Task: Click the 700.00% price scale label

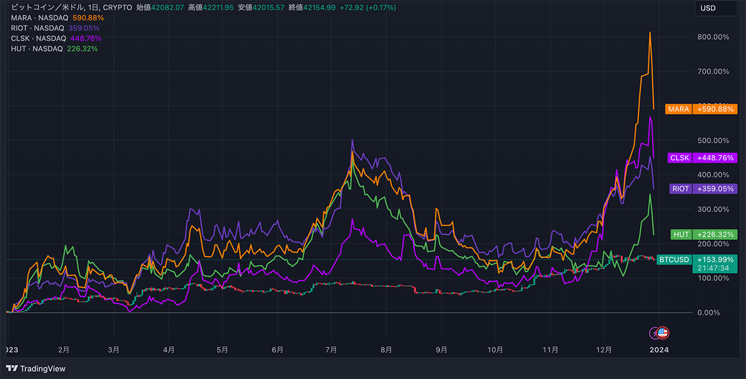Action: 713,71
